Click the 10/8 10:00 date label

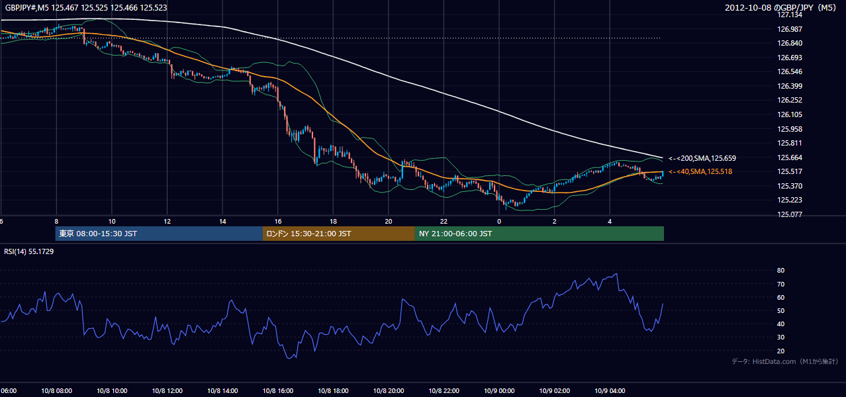[111, 390]
